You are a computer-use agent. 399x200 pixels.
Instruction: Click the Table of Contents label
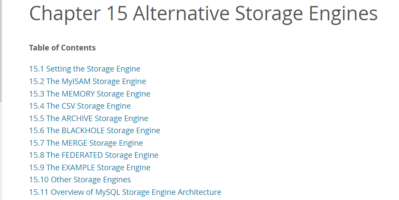tap(62, 48)
